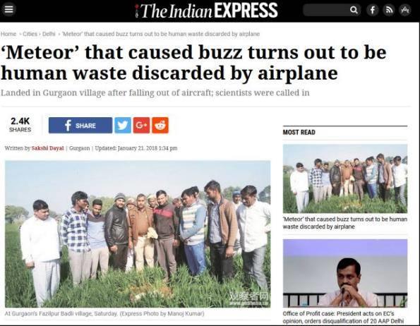Open the Office of Profit case thumbnail
The width and height of the screenshot is (420, 326).
coord(345,273)
